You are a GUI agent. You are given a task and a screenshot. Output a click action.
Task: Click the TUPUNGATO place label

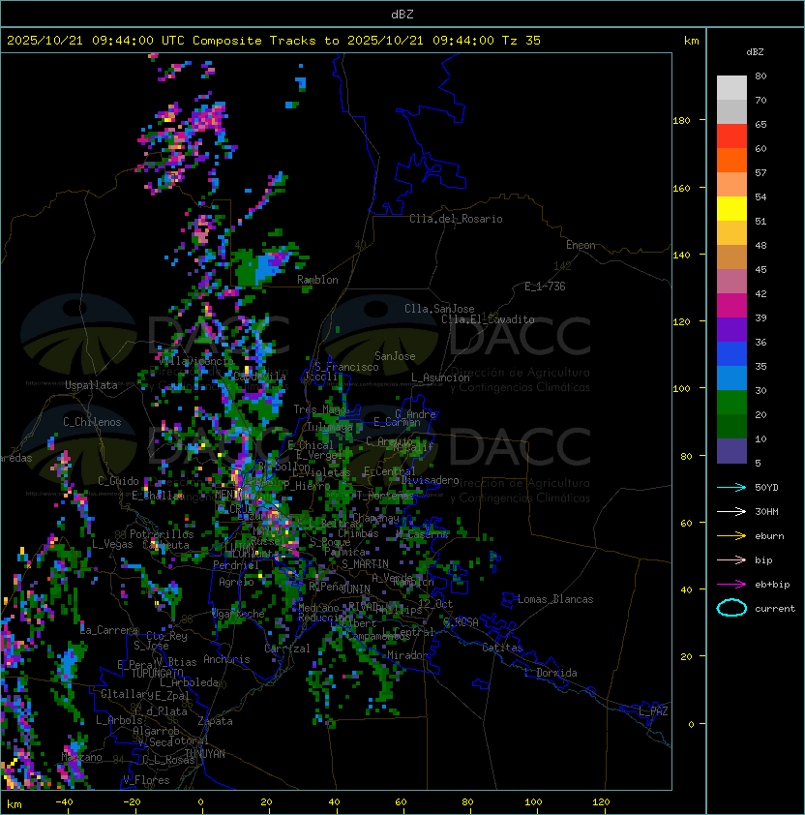(157, 674)
